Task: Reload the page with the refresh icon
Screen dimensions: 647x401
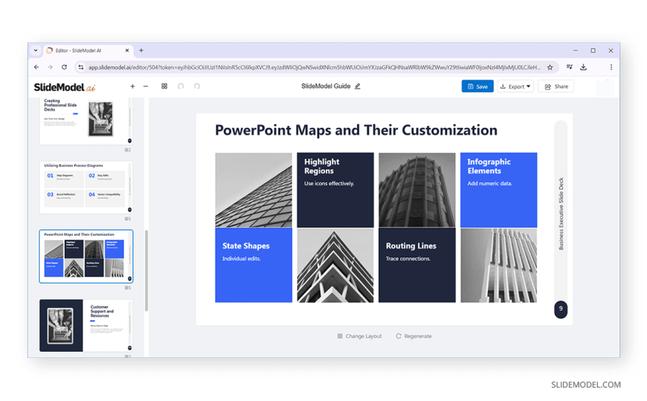Action: coord(64,67)
